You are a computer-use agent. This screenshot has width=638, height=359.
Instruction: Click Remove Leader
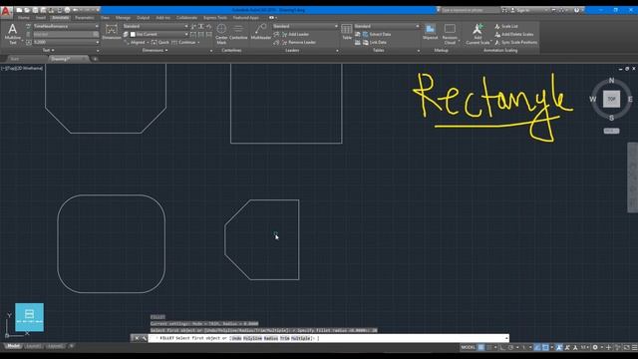point(298,42)
